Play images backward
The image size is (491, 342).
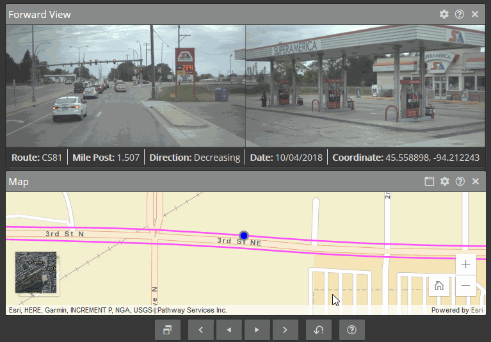point(229,330)
